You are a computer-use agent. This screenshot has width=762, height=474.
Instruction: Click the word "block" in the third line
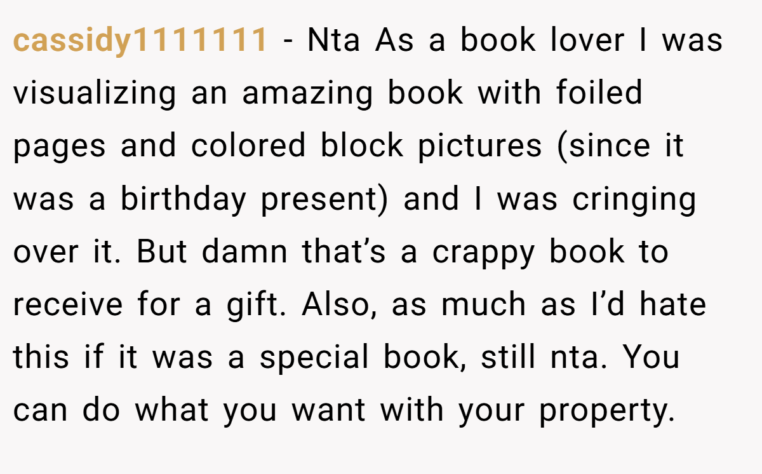pos(362,146)
